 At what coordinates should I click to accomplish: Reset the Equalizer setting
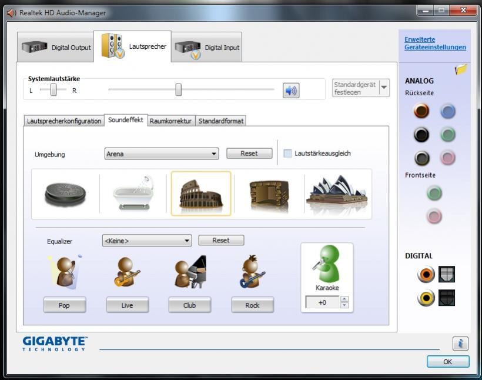coord(221,240)
